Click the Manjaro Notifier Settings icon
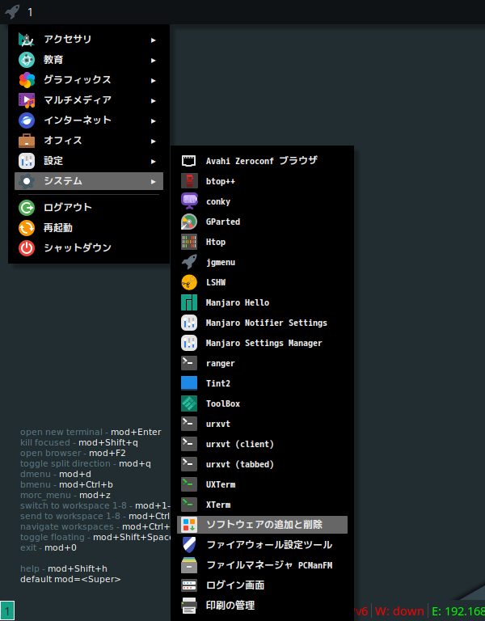The image size is (485, 621). tap(189, 323)
